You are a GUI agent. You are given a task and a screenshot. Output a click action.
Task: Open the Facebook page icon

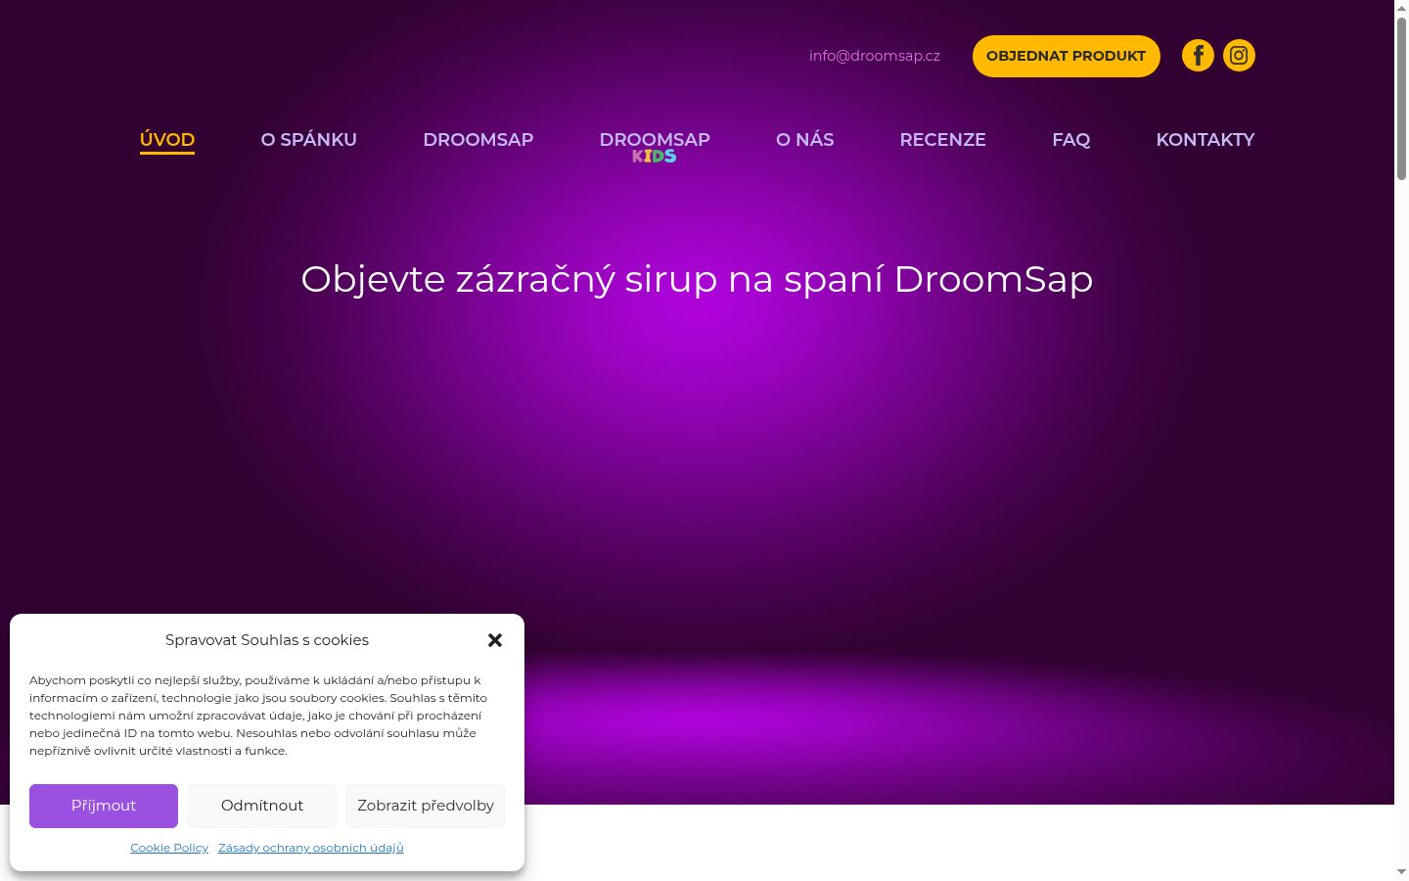(1198, 56)
